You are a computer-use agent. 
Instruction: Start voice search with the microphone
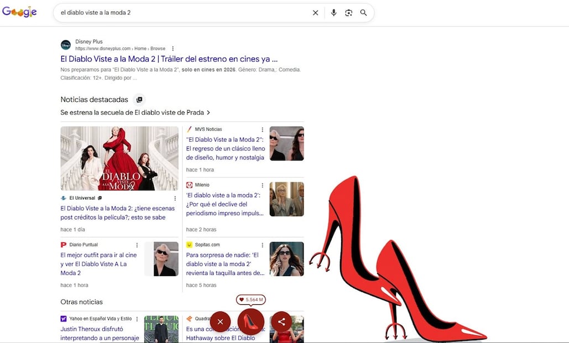pyautogui.click(x=333, y=13)
